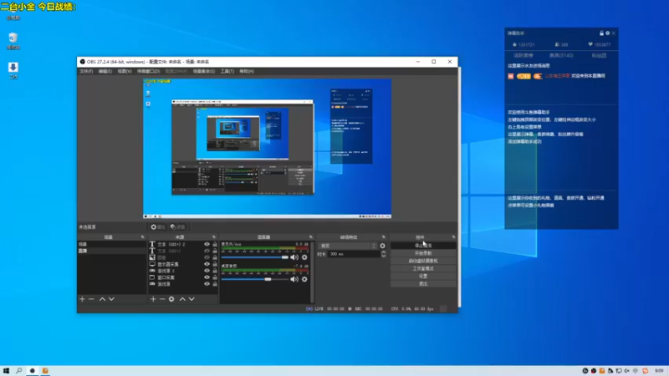Open source properties gear in Sources toolbar
This screenshot has height=376, width=669.
coord(171,299)
